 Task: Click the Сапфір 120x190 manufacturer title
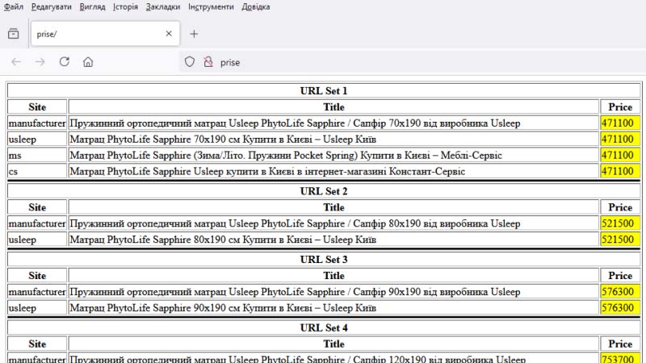click(333, 358)
